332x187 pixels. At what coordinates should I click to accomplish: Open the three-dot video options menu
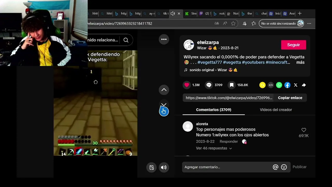pyautogui.click(x=164, y=39)
